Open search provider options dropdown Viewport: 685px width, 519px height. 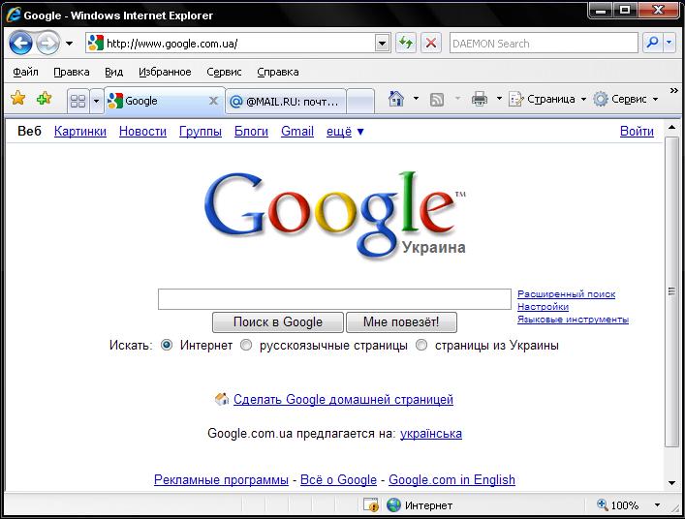[x=669, y=43]
